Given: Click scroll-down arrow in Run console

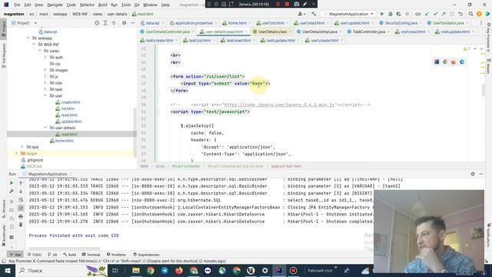Looking at the screenshot, I should (x=21, y=191).
